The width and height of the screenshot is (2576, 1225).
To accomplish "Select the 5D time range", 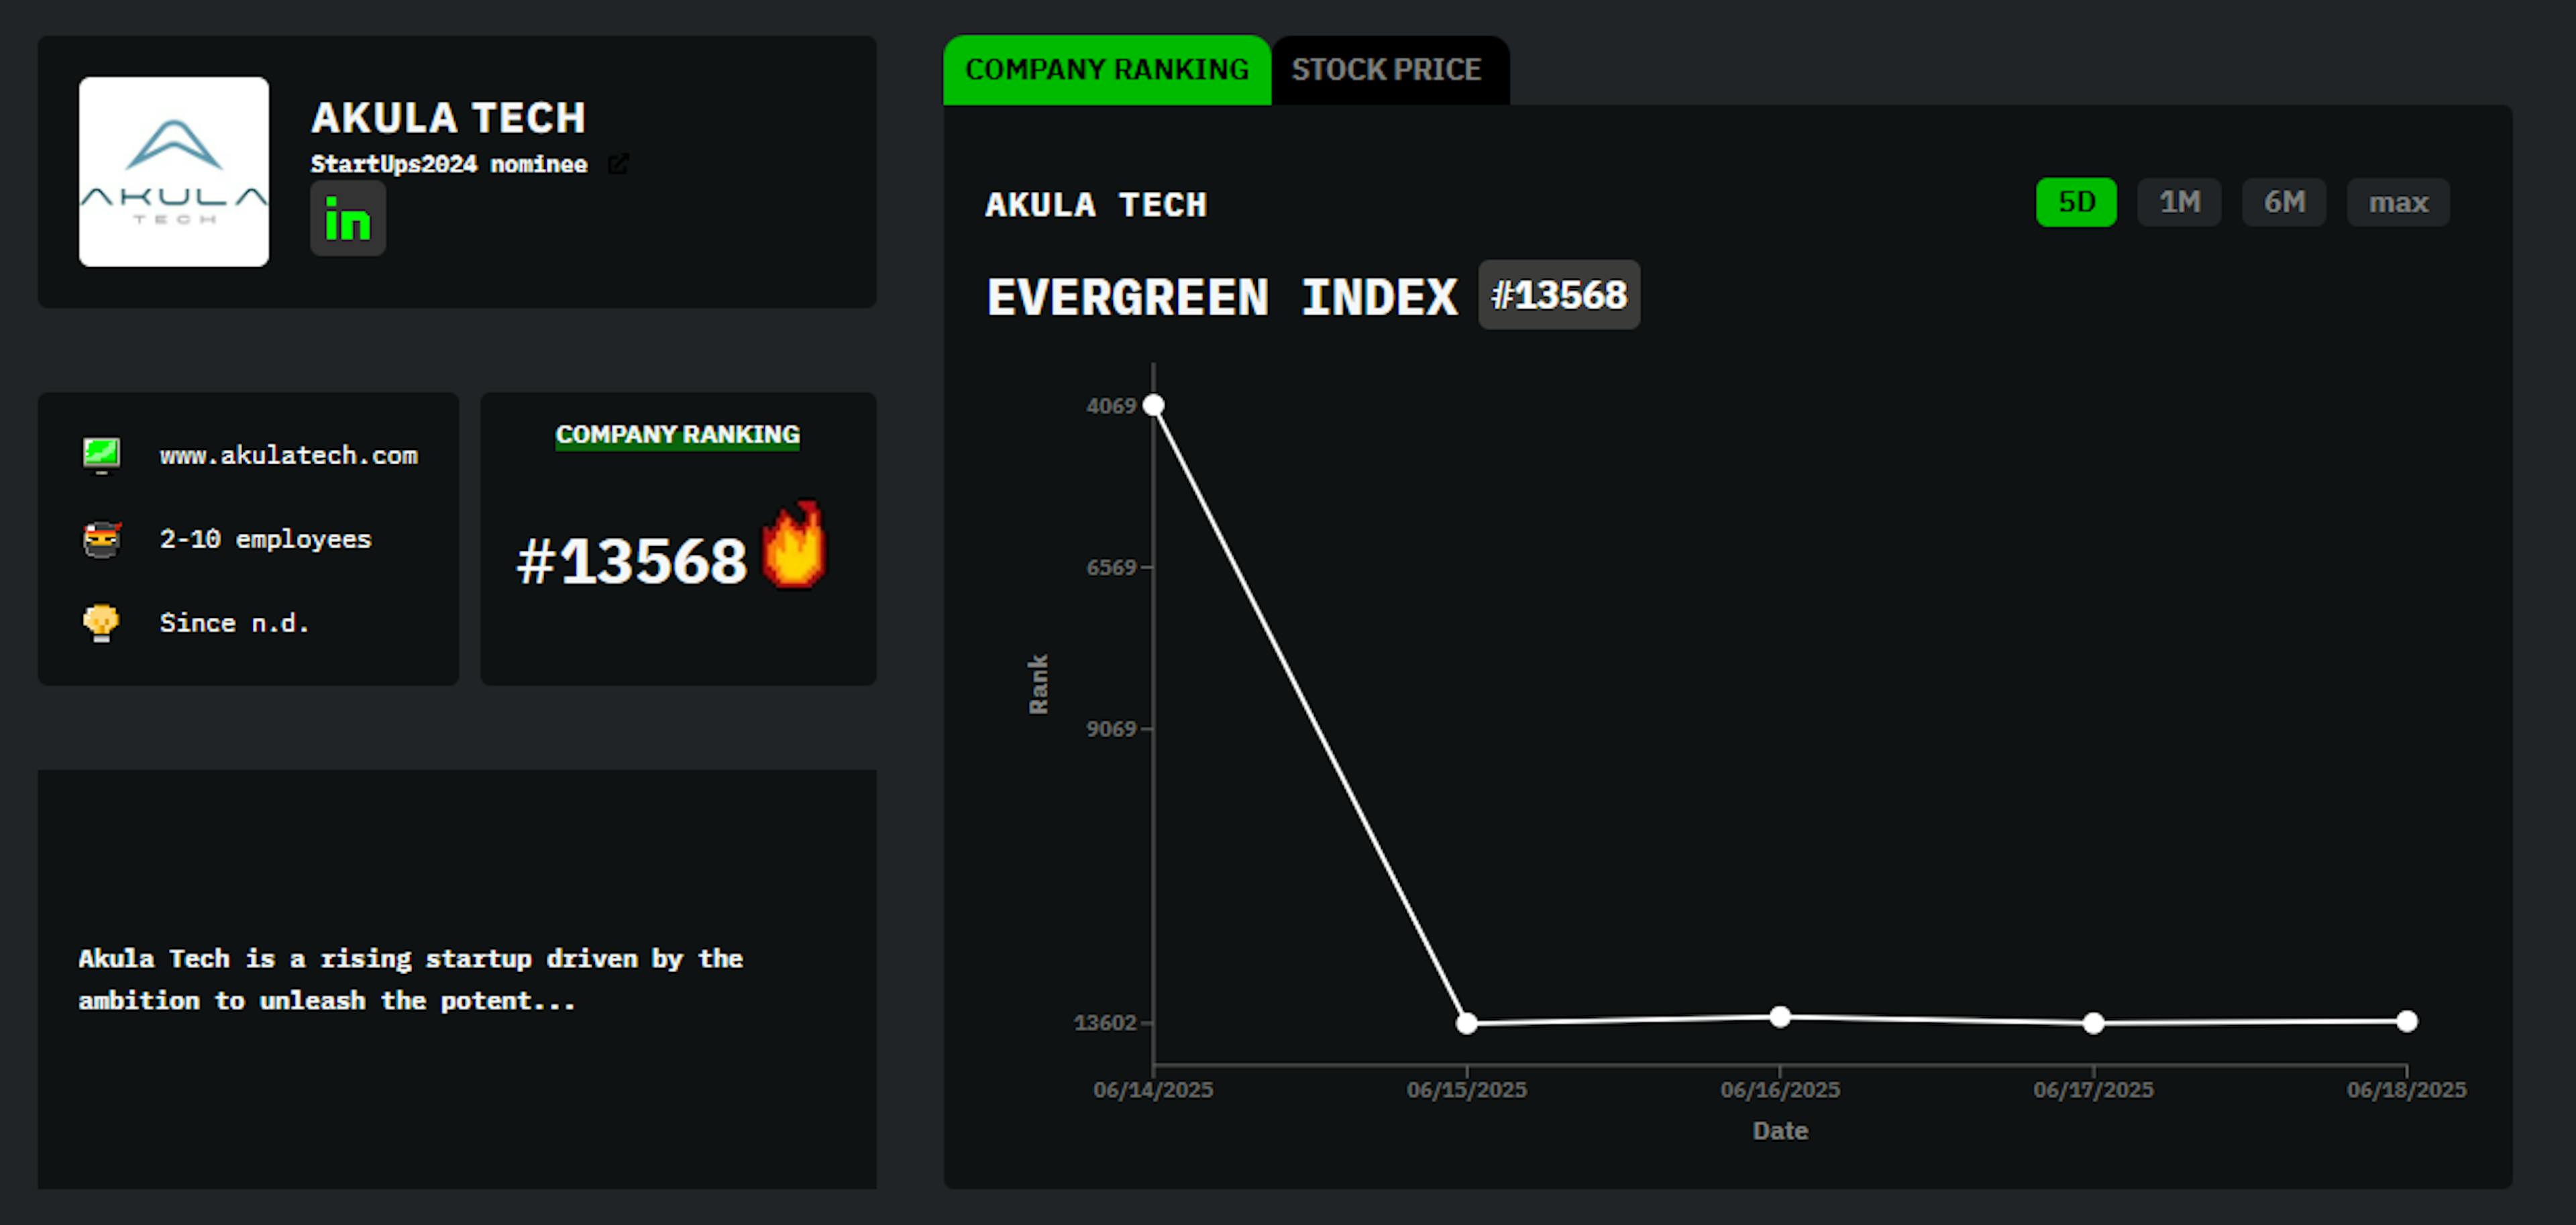I will (x=2076, y=202).
